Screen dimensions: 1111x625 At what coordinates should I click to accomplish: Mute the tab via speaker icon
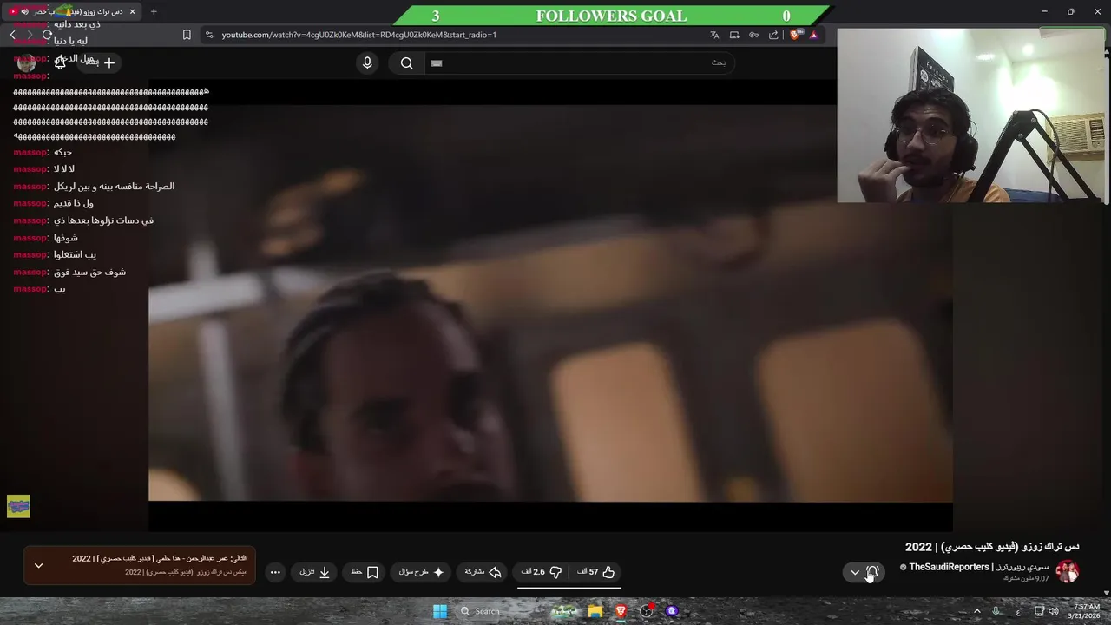[x=24, y=11]
